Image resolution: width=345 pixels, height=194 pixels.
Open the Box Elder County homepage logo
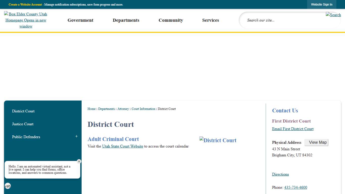[x=26, y=20]
